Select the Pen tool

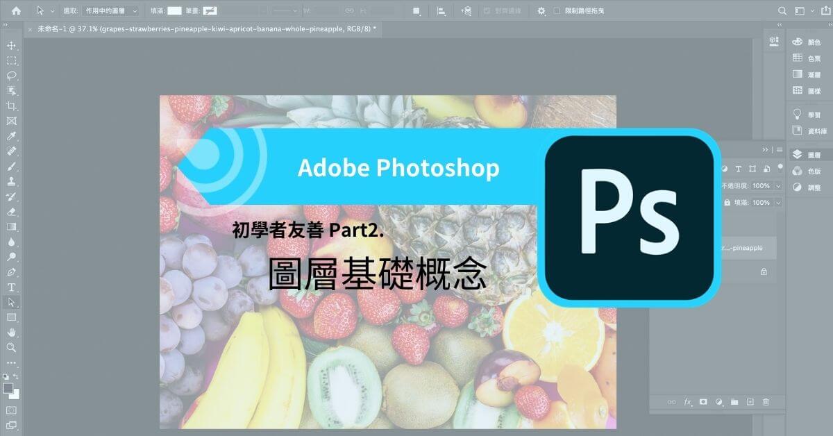click(x=11, y=272)
